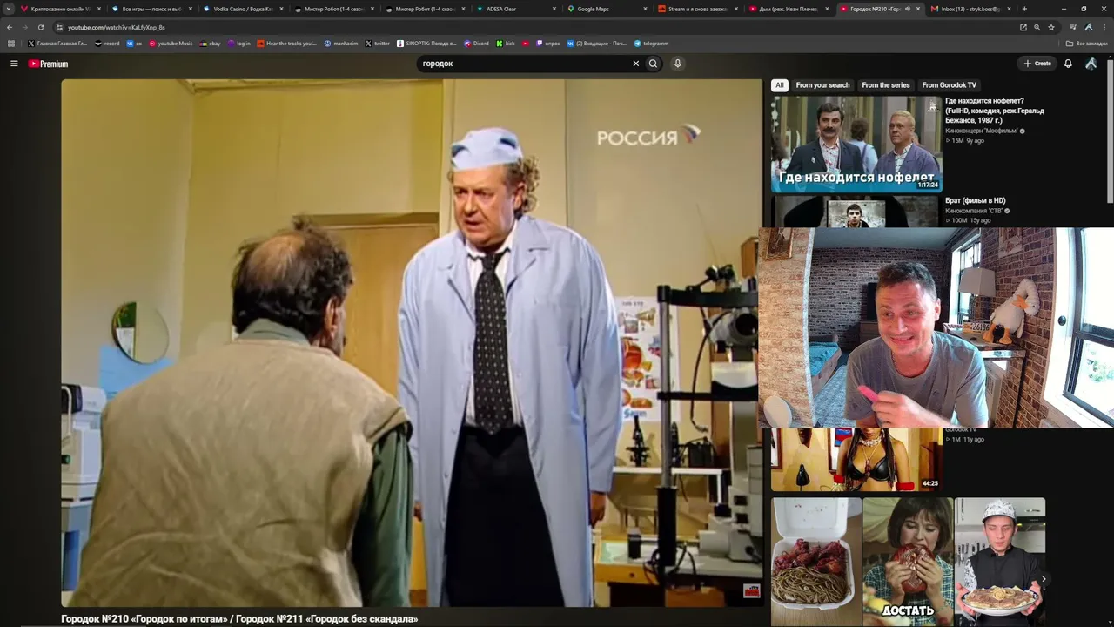Viewport: 1114px width, 627px height.
Task: Open the twitter bookmark
Action: (x=378, y=44)
